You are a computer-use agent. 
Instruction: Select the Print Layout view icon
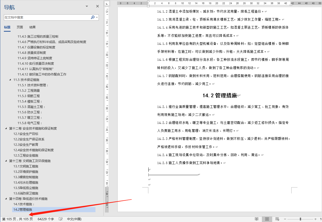pyautogui.click(x=267, y=219)
